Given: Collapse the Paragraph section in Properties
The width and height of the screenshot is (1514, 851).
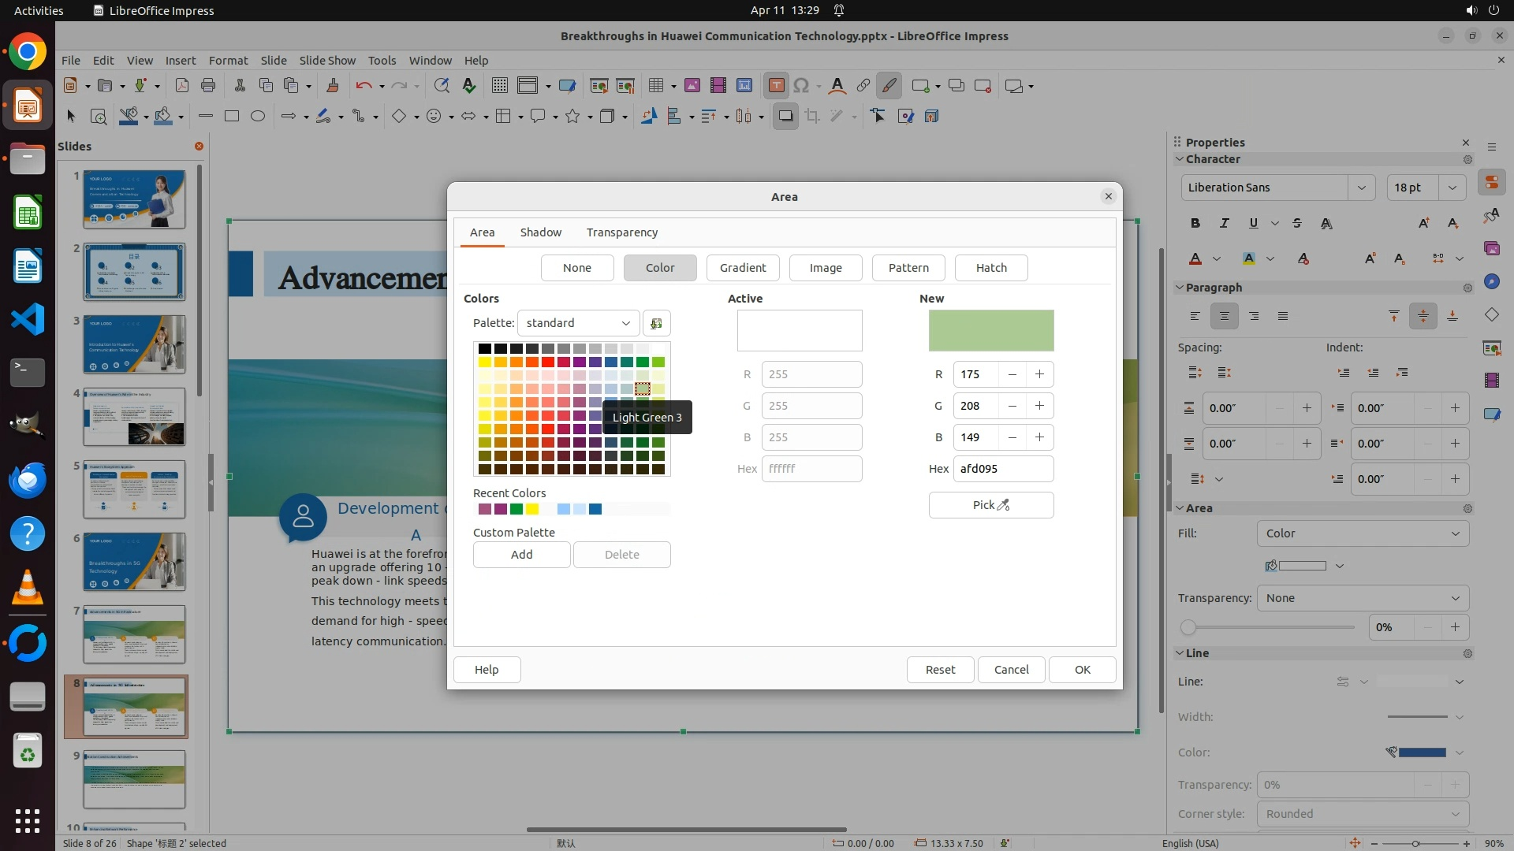Looking at the screenshot, I should coord(1180,288).
